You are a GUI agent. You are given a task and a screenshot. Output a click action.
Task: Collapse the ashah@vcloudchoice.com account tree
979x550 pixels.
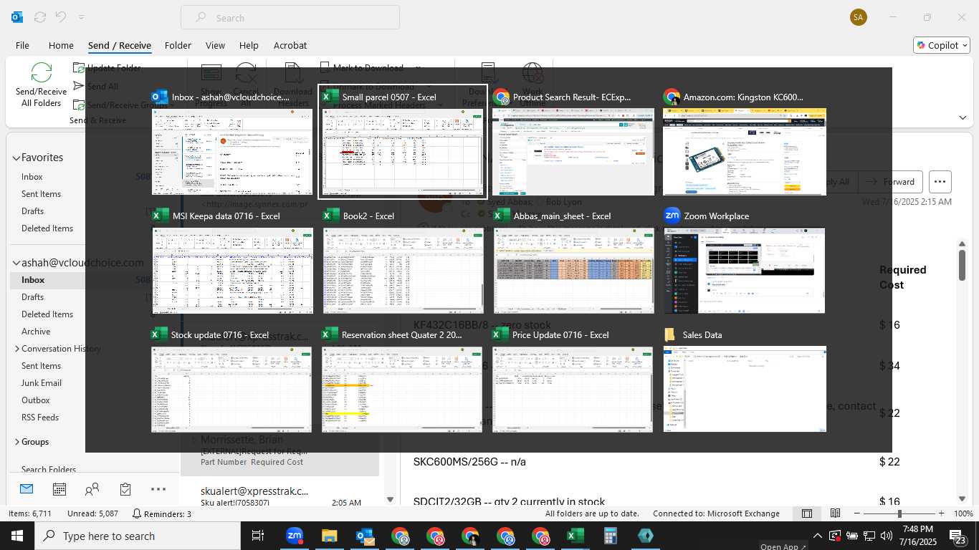[x=16, y=263]
